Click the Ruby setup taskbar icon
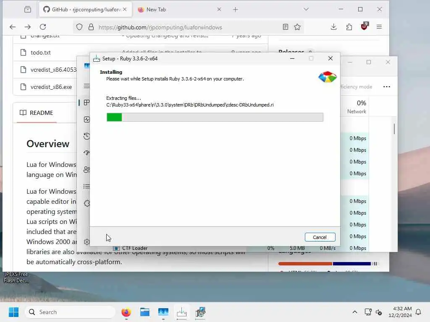This screenshot has width=430, height=322. point(181,312)
